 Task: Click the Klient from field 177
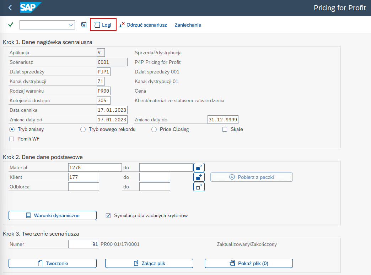[84, 177]
